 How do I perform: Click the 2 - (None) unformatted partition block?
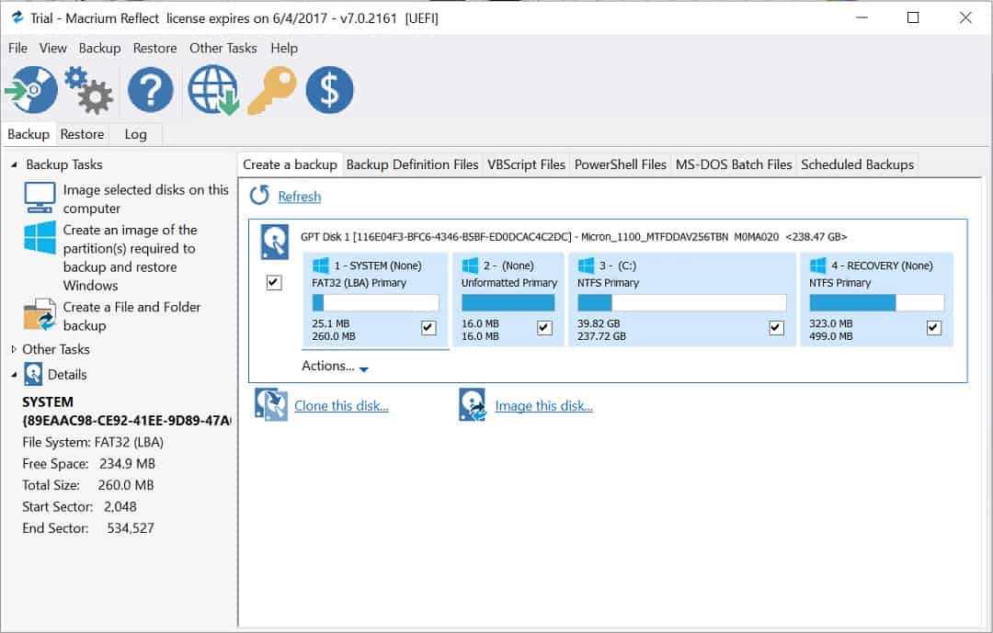click(508, 300)
